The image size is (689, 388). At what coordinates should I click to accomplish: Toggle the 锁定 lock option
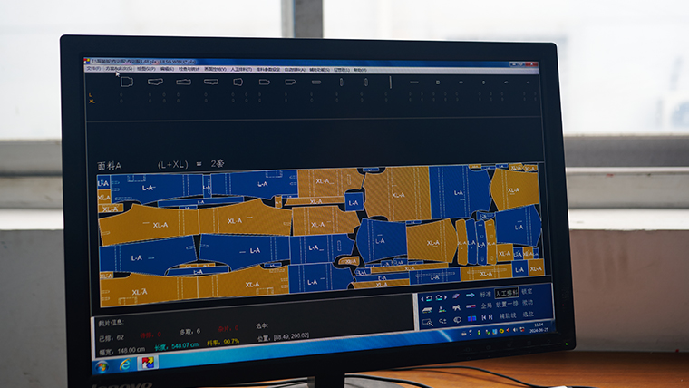click(x=527, y=291)
